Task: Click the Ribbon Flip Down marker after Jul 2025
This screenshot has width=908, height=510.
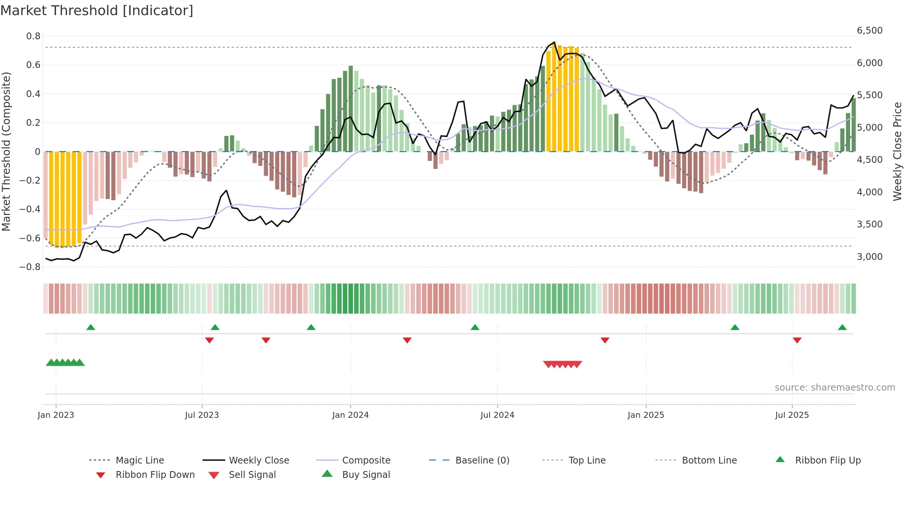Action: tap(797, 340)
